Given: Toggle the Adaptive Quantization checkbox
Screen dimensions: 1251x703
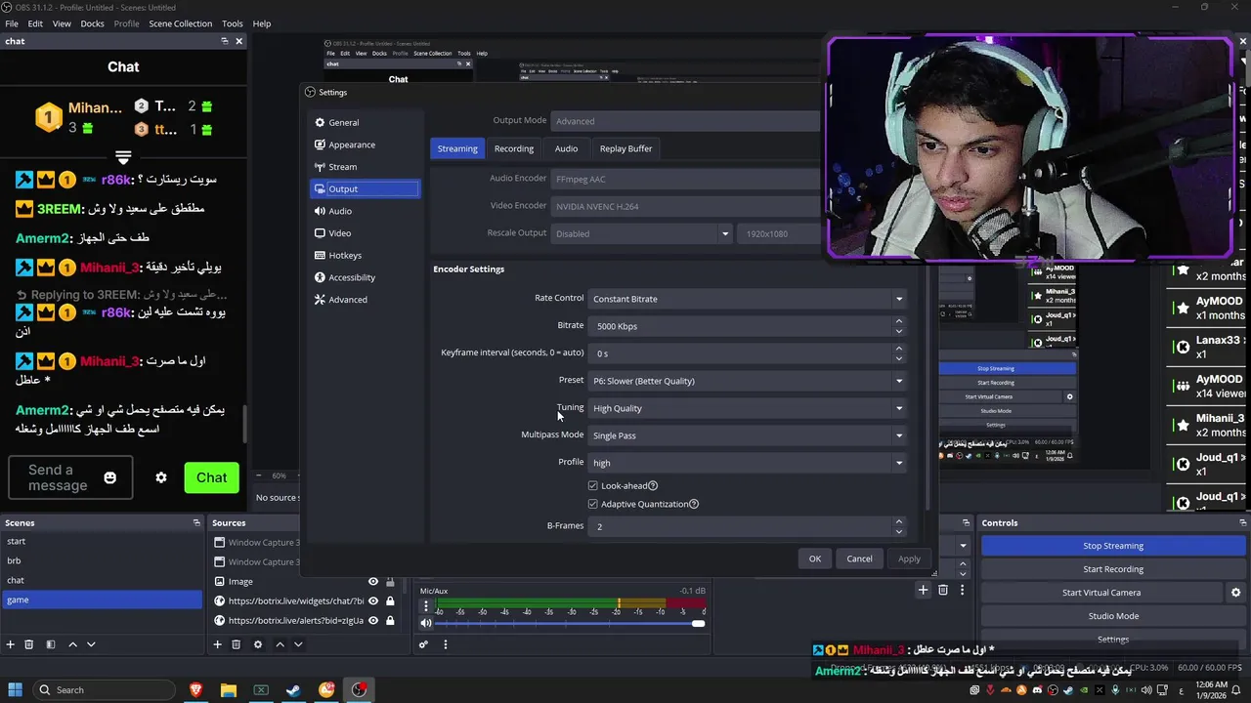Looking at the screenshot, I should pos(593,504).
